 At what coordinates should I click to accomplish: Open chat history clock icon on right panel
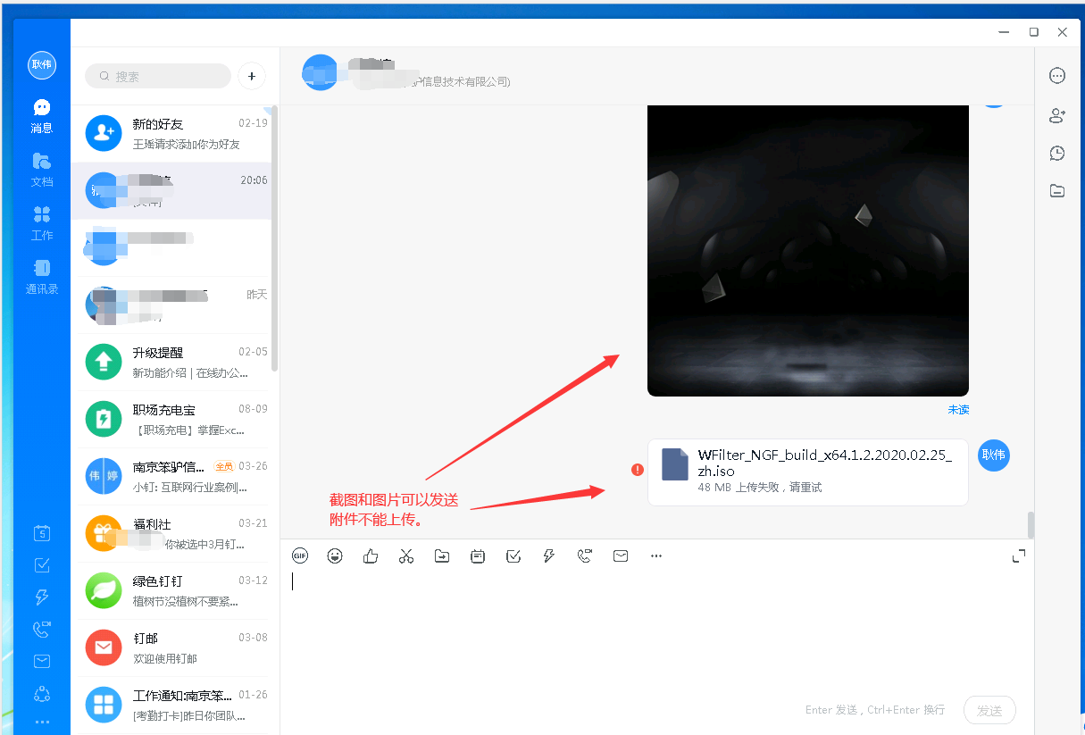tap(1057, 153)
